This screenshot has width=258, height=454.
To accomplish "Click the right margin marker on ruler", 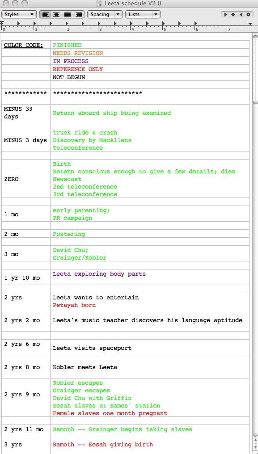I will [250, 24].
